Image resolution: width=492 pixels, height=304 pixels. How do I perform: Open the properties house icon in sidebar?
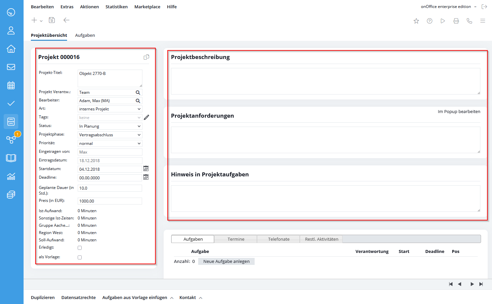[x=11, y=49]
